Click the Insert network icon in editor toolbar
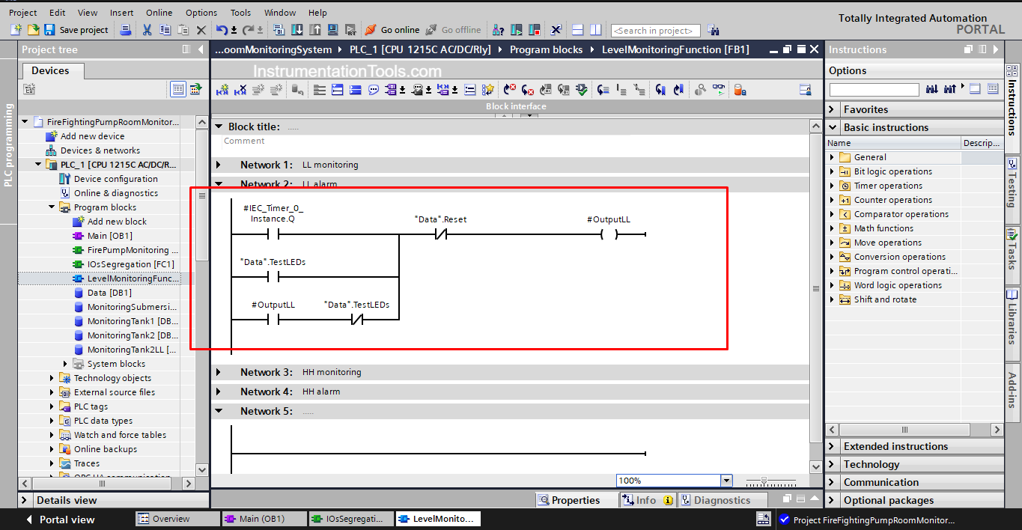 click(x=222, y=90)
